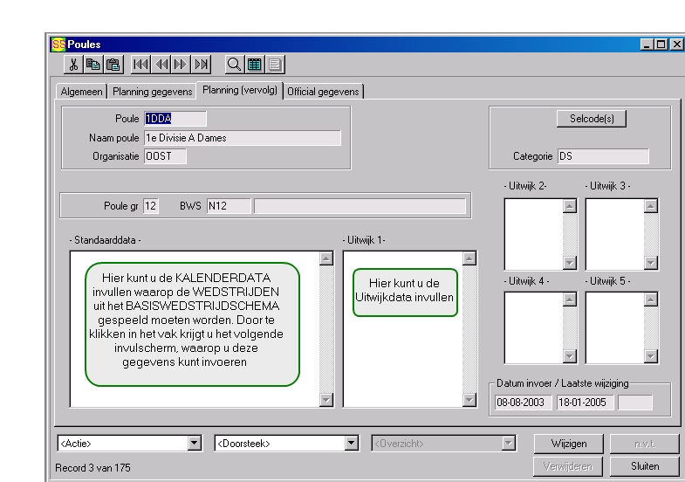
Task: Open search with the magnifier icon
Action: click(x=234, y=64)
